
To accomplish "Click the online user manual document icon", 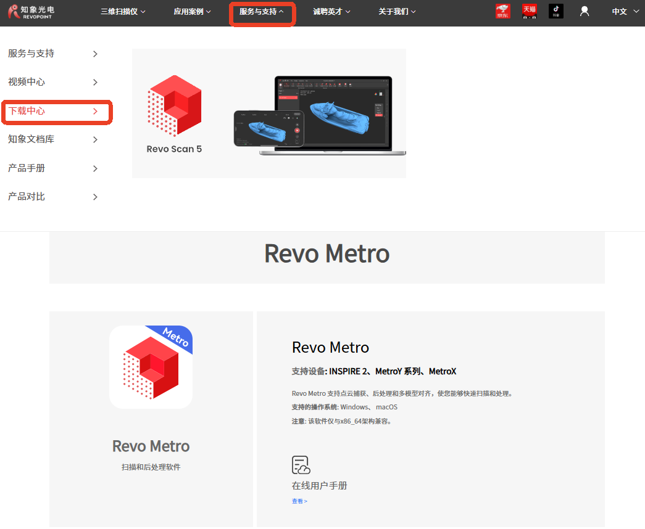I will [301, 465].
